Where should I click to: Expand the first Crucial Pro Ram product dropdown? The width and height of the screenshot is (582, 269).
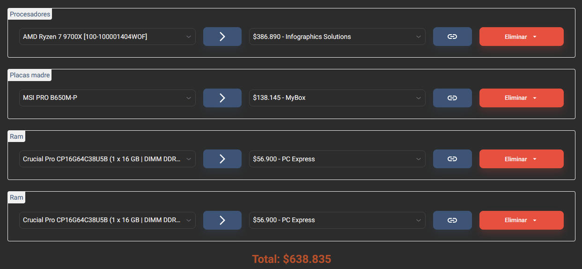pyautogui.click(x=107, y=159)
